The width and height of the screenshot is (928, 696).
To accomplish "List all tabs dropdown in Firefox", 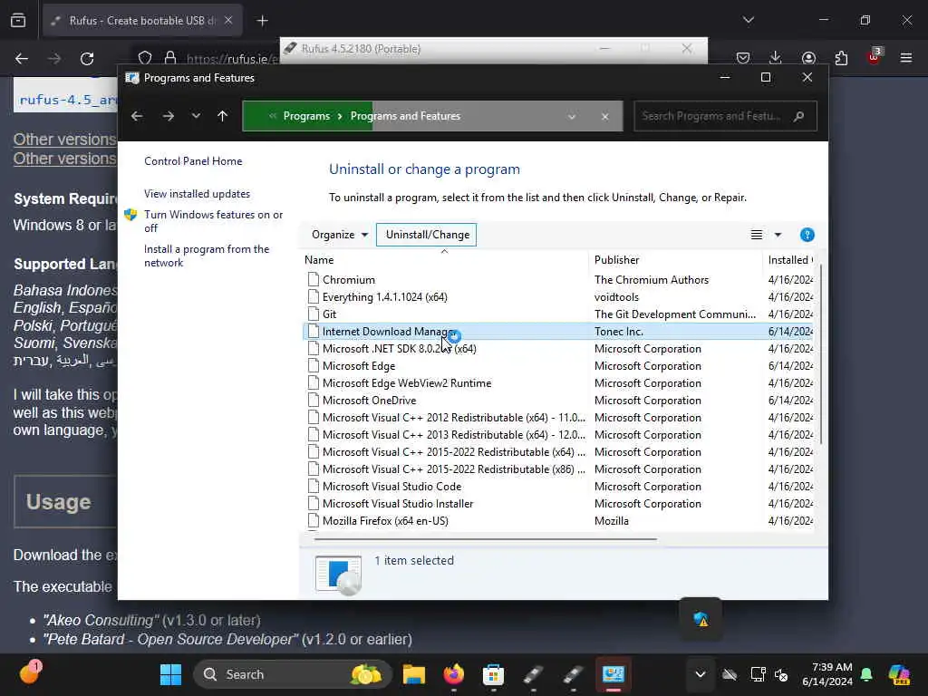I will [x=748, y=20].
